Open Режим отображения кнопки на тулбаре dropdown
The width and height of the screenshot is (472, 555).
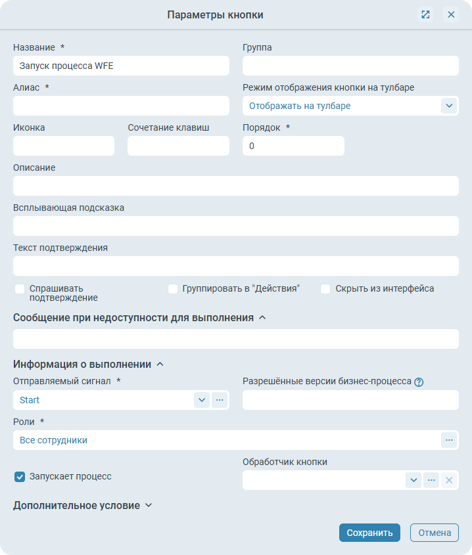click(x=449, y=106)
